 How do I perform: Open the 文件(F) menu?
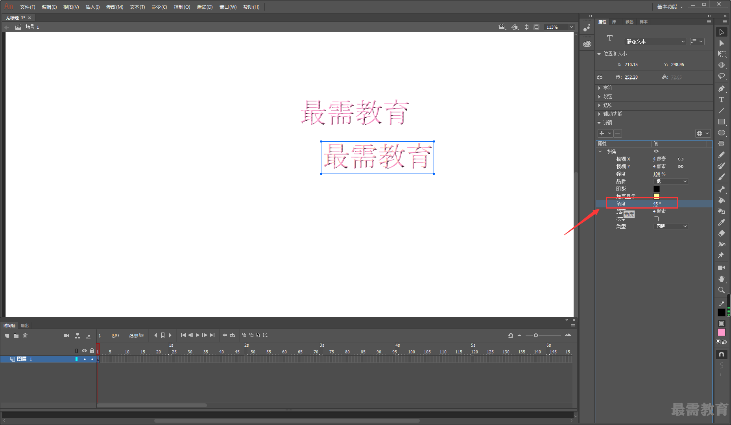(x=28, y=7)
